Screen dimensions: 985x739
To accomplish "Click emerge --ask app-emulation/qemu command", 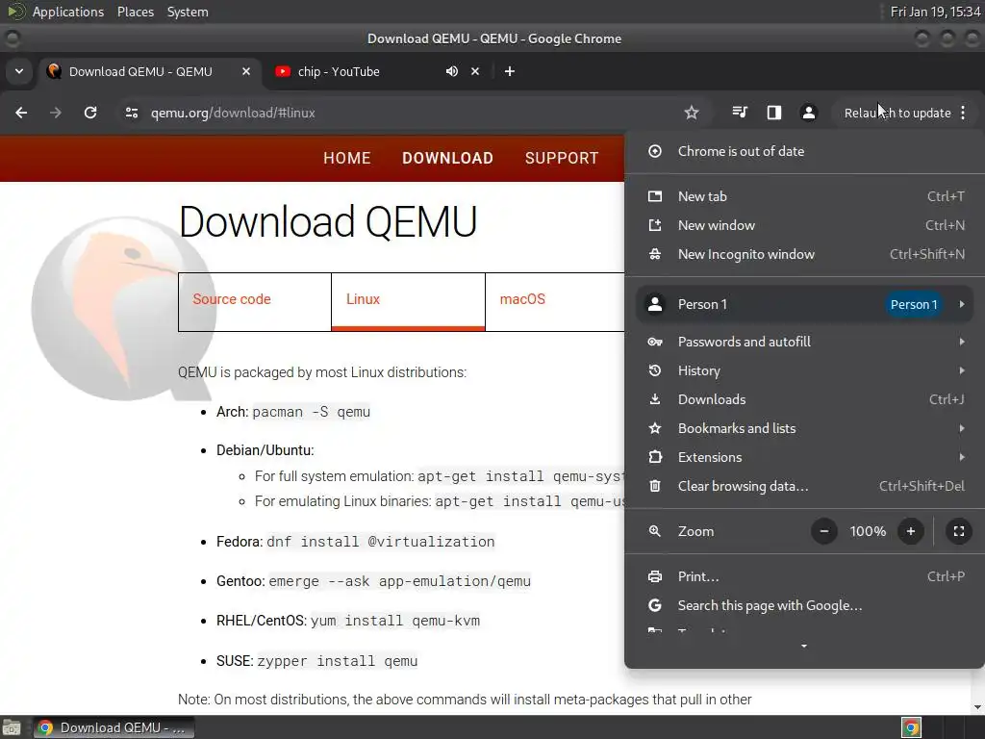I will [399, 581].
